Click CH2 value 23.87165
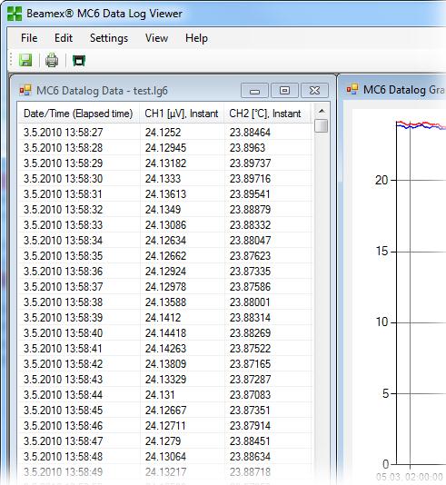This screenshot has height=485, width=446. (250, 363)
